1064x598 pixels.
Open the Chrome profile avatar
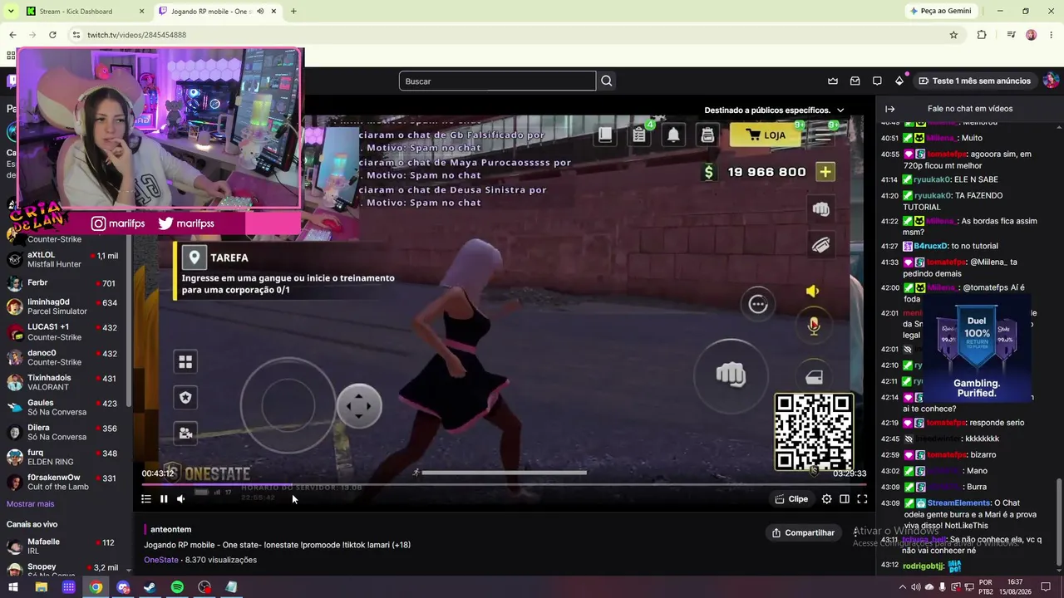(1032, 35)
